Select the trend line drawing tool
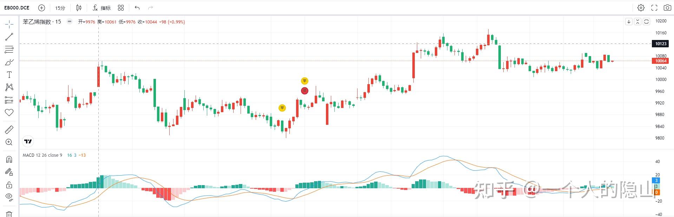Image resolution: width=674 pixels, height=217 pixels. [x=9, y=36]
